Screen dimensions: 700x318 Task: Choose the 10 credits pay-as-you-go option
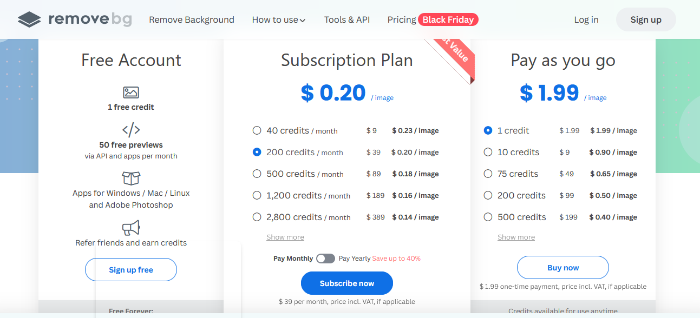pos(488,152)
